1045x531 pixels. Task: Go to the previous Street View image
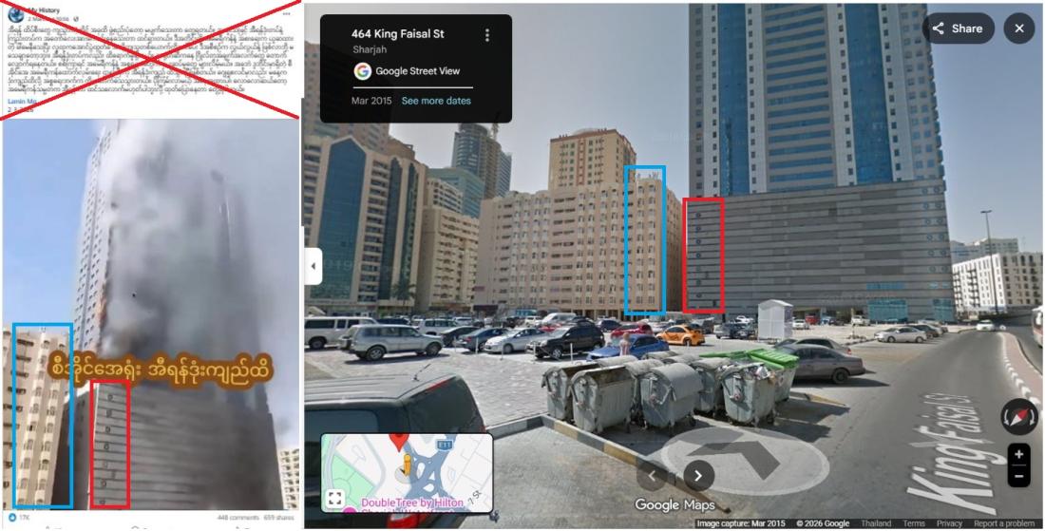(652, 476)
